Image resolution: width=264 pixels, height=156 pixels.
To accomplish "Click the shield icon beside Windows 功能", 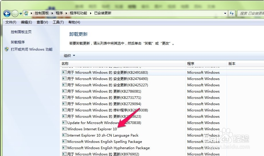I will tap(7, 49).
